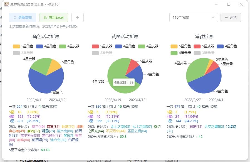The width and height of the screenshot is (250, 162).
Task: Click the 无工之剑[65] history entry
Action: point(120,127)
